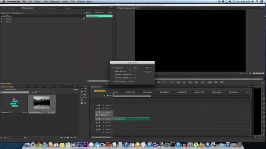Select Normalize Max Peak to option

(113, 74)
